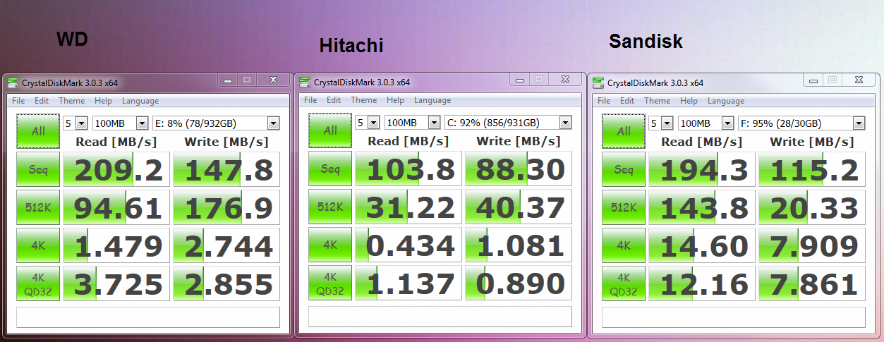Open the test count dropdown in Sandisk window
The width and height of the screenshot is (884, 342).
tap(661, 123)
